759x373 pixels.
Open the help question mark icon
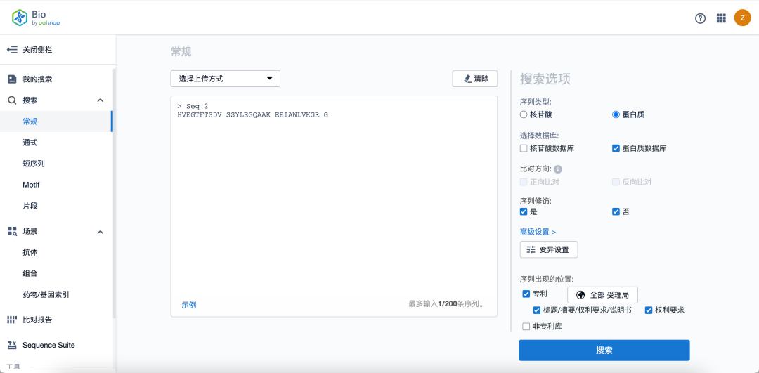[x=700, y=18]
